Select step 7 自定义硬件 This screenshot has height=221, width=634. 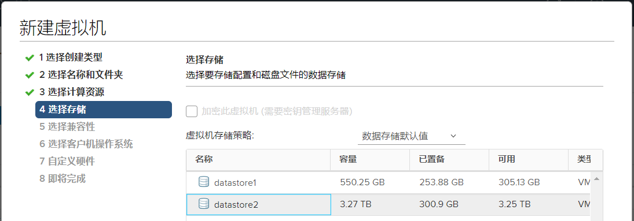pyautogui.click(x=67, y=162)
